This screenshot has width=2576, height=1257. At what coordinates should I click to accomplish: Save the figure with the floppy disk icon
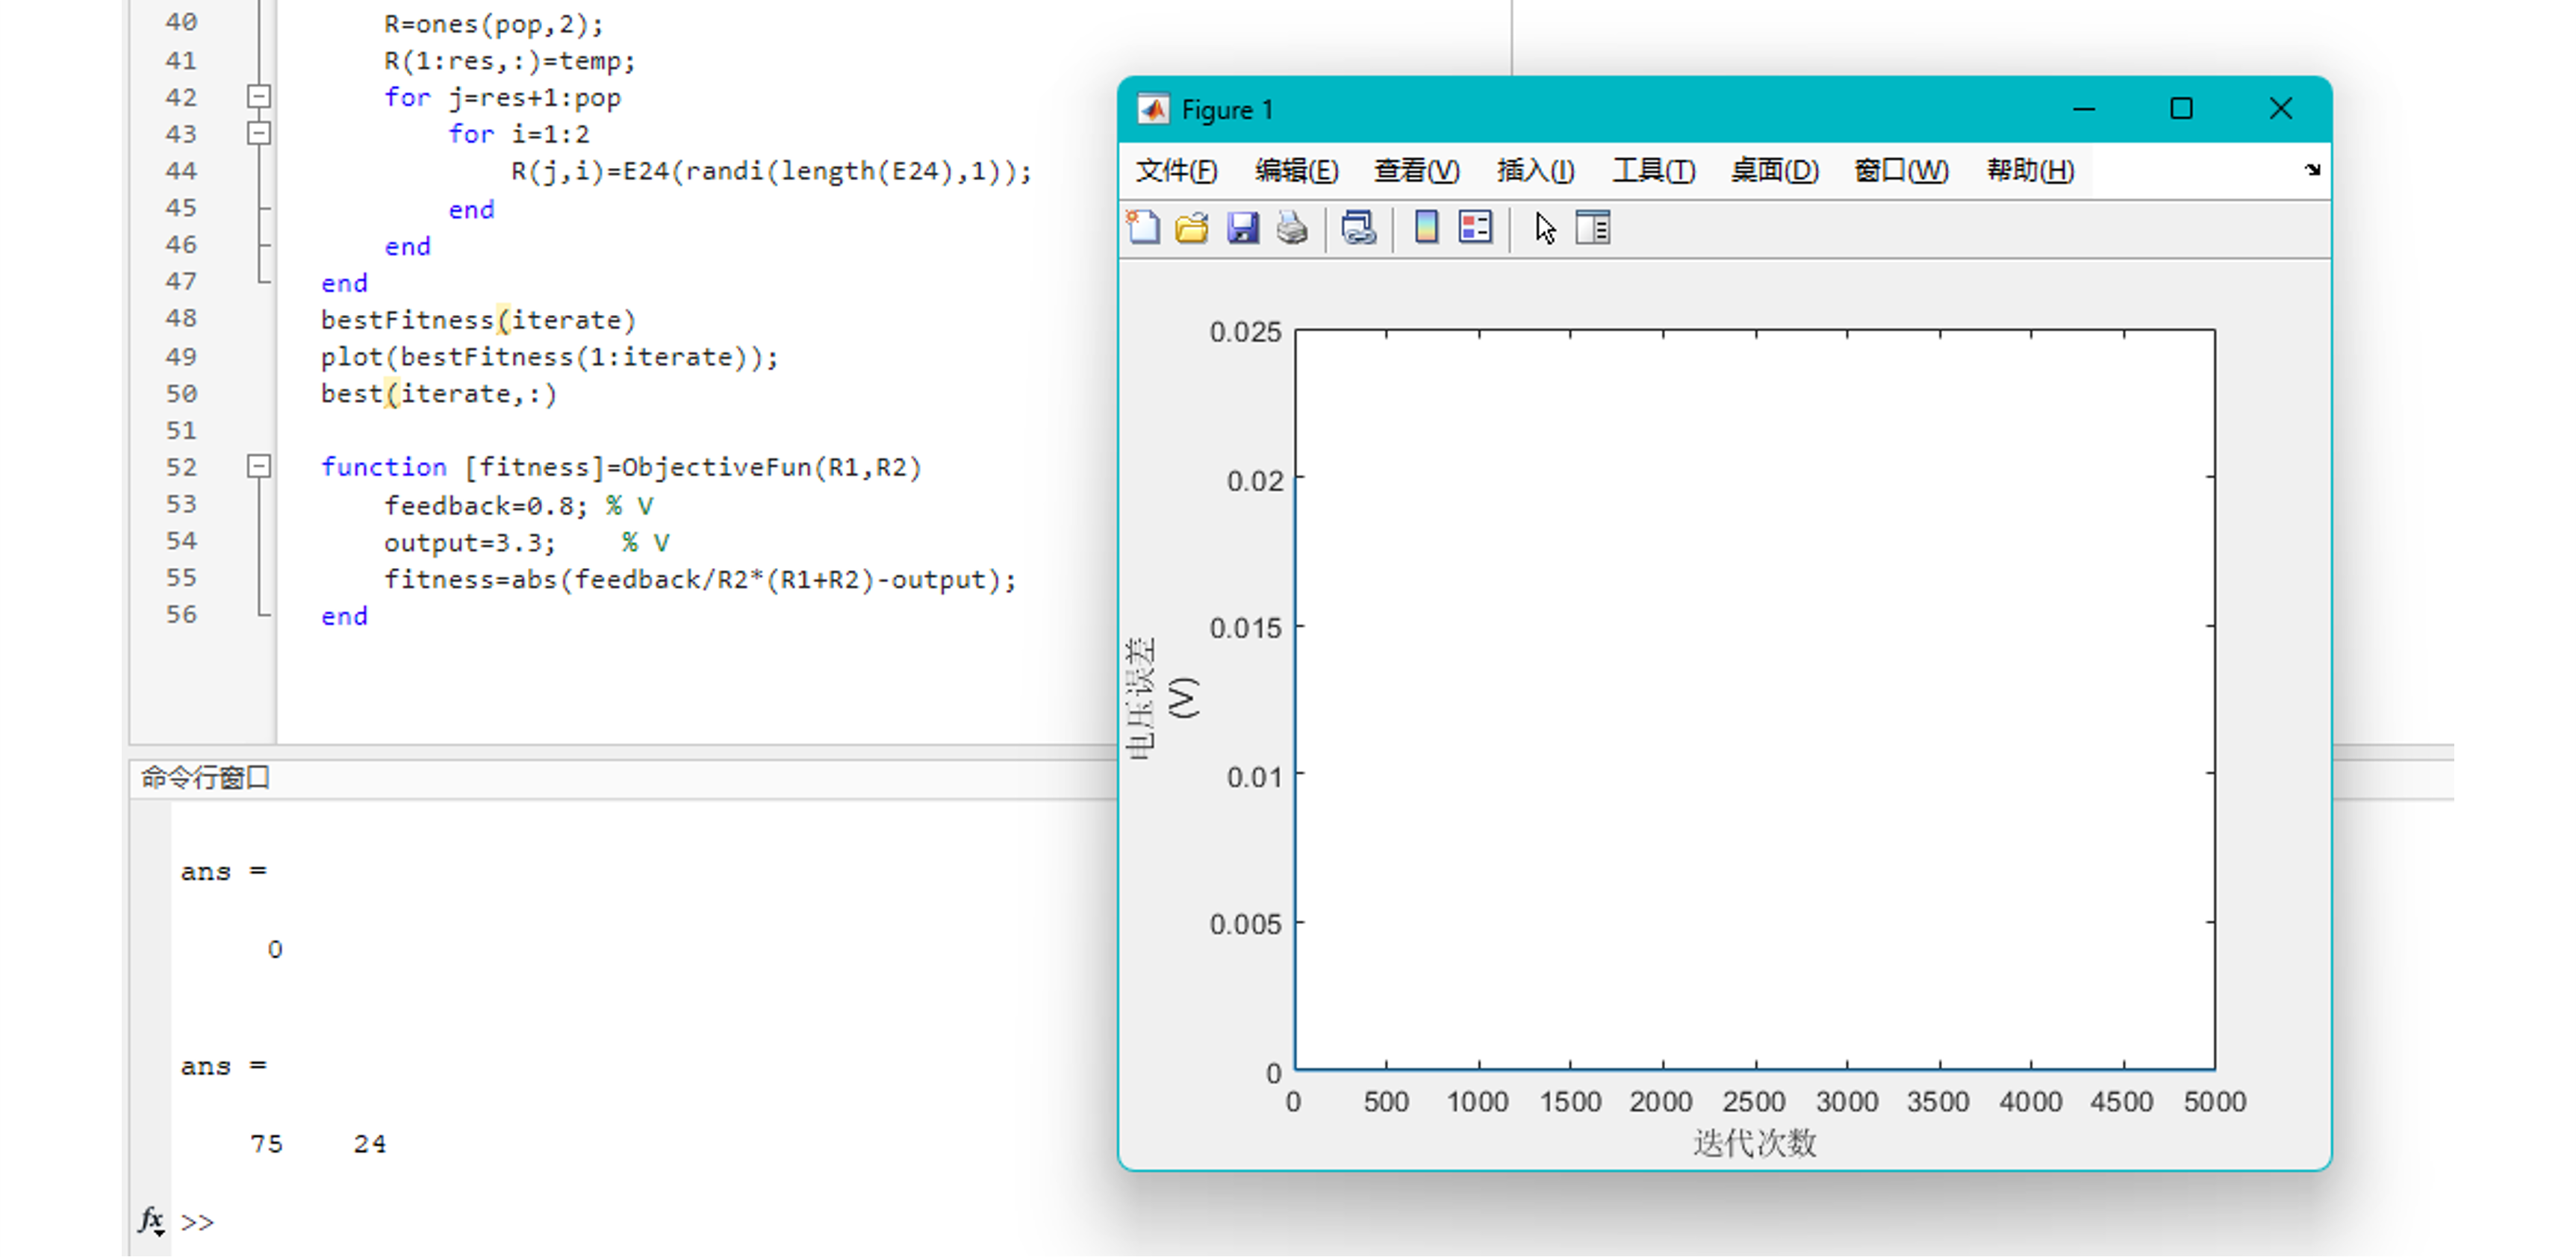point(1242,228)
